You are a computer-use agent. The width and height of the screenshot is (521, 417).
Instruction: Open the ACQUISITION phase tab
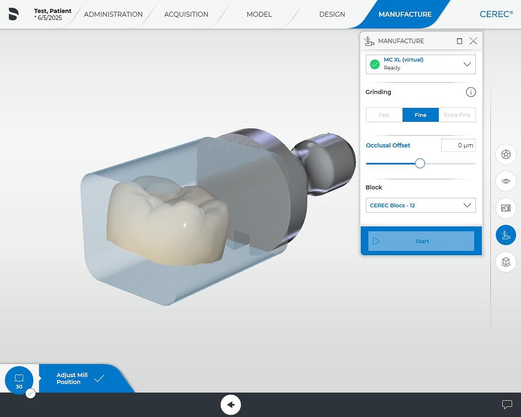tap(186, 14)
